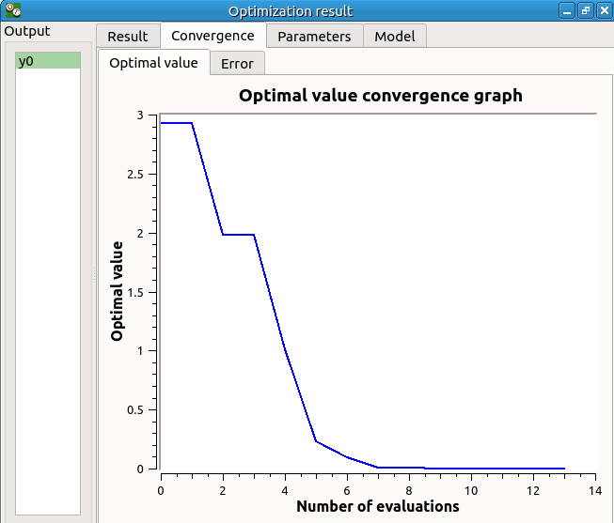Screen dimensions: 614x523
Task: Click the y-axis tick label 3
Action: [139, 115]
